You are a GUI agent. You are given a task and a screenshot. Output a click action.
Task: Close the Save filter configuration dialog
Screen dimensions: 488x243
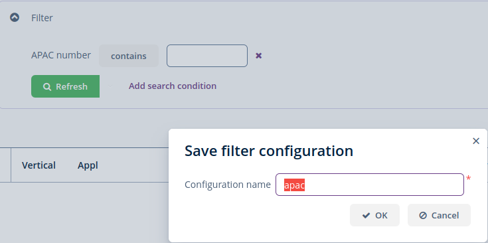pos(476,141)
